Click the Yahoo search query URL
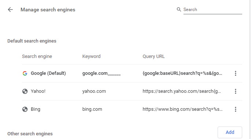251x139 pixels. (182, 91)
